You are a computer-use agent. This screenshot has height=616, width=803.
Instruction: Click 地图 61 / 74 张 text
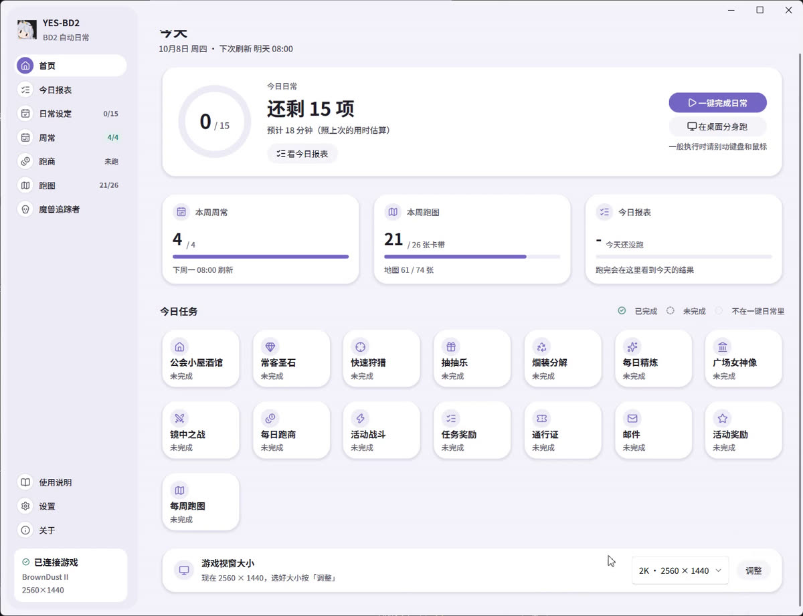click(x=409, y=270)
